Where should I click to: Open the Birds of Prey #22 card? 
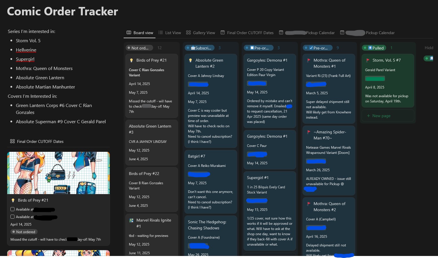pos(151,189)
